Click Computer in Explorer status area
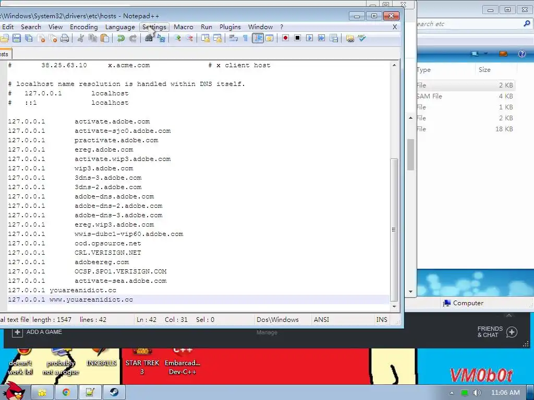Viewport: 534px width, 400px height. (x=464, y=303)
